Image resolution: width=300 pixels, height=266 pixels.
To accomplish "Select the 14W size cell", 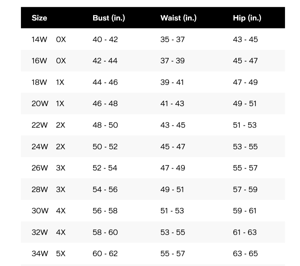I will [39, 39].
